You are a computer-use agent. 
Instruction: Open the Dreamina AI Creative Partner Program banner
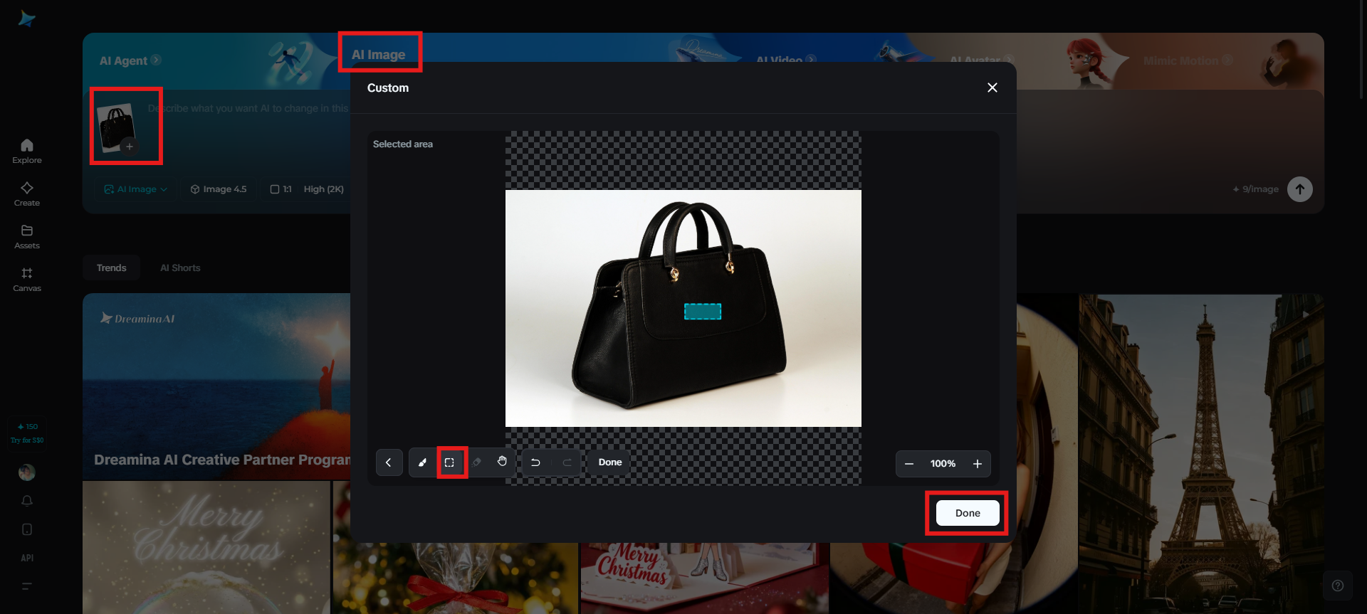(x=216, y=386)
